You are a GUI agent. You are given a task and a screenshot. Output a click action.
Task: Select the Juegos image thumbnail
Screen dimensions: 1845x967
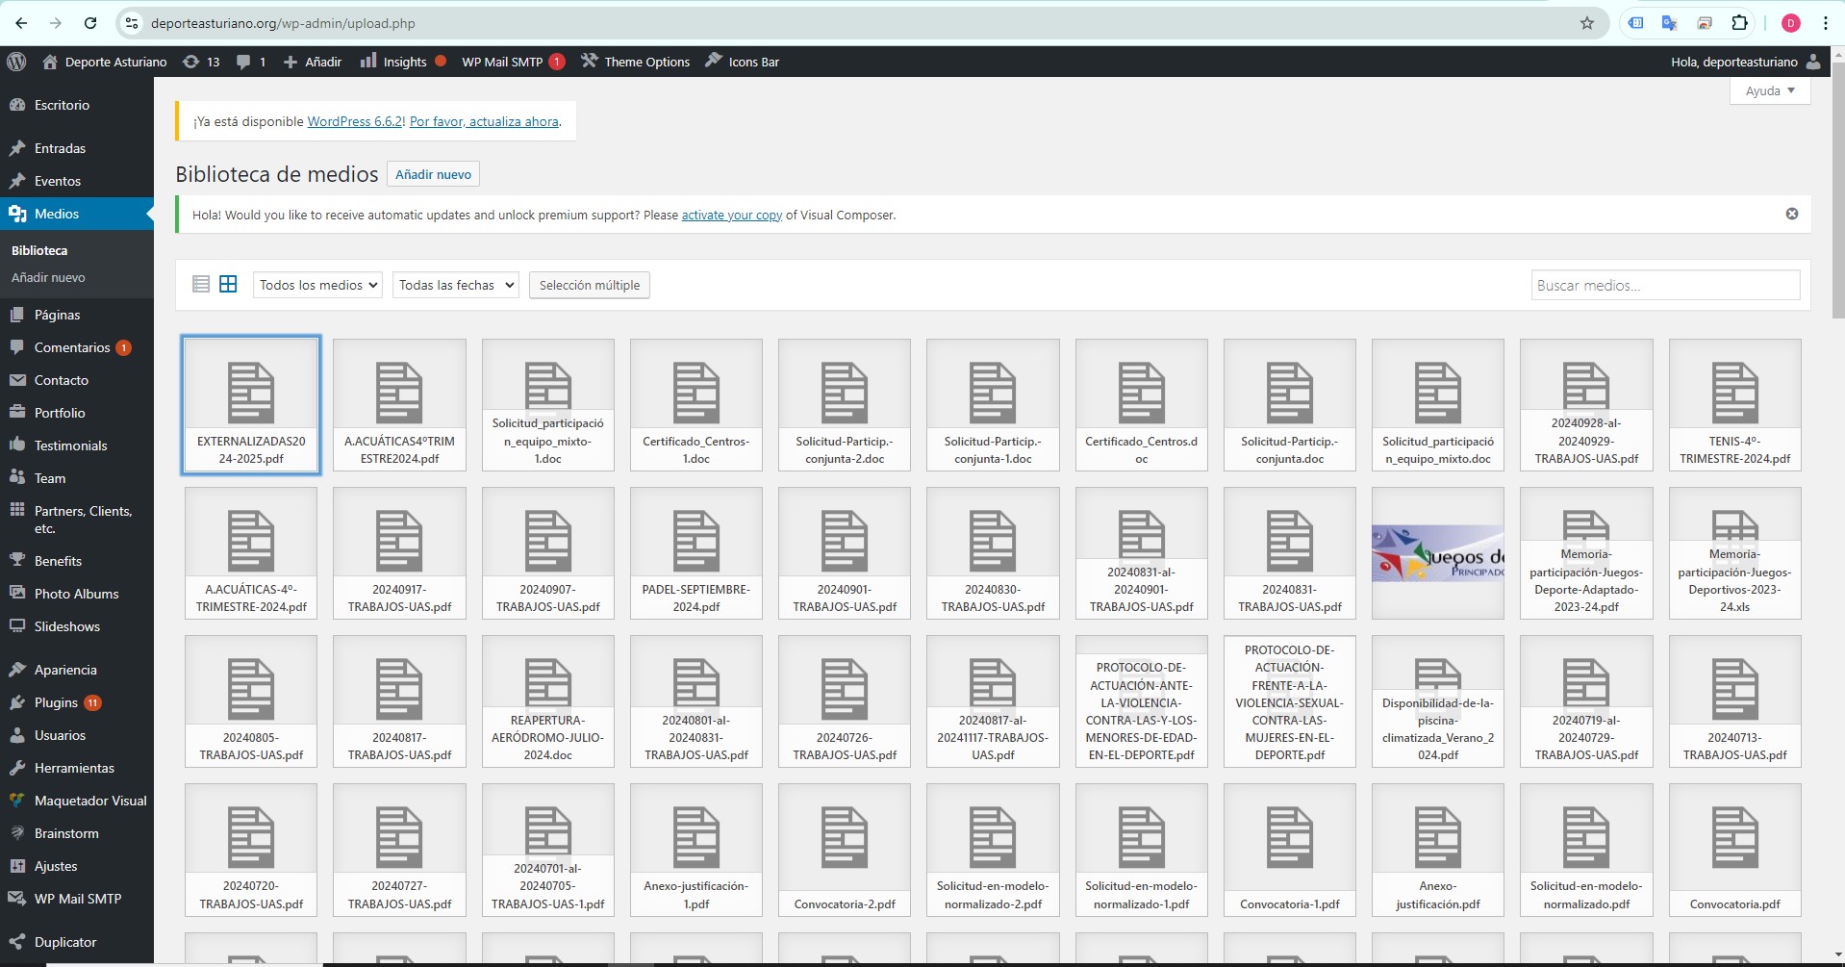(1437, 553)
